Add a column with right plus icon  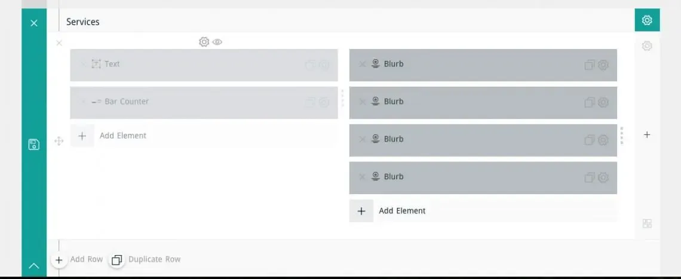click(647, 134)
